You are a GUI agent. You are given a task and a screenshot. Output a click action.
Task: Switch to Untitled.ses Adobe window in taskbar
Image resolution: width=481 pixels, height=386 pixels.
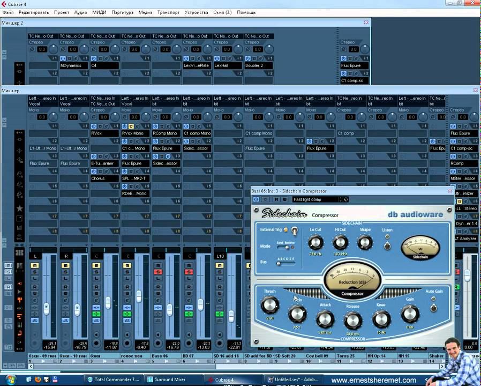click(x=294, y=380)
